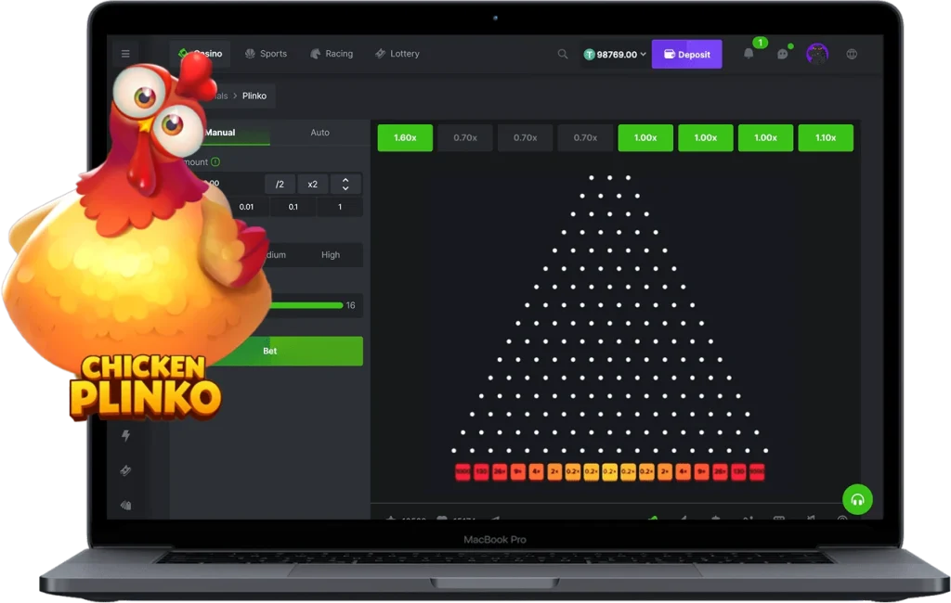Halve the bet with /2
Screen dimensions: 951x603
click(x=280, y=185)
